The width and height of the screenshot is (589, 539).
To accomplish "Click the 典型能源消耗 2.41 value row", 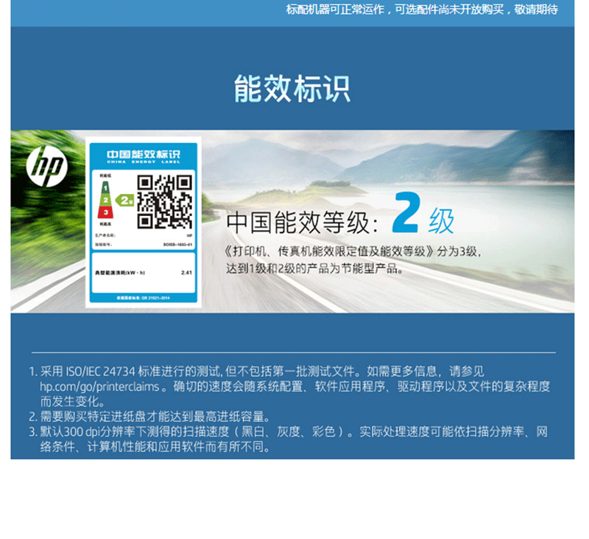I will [x=144, y=272].
